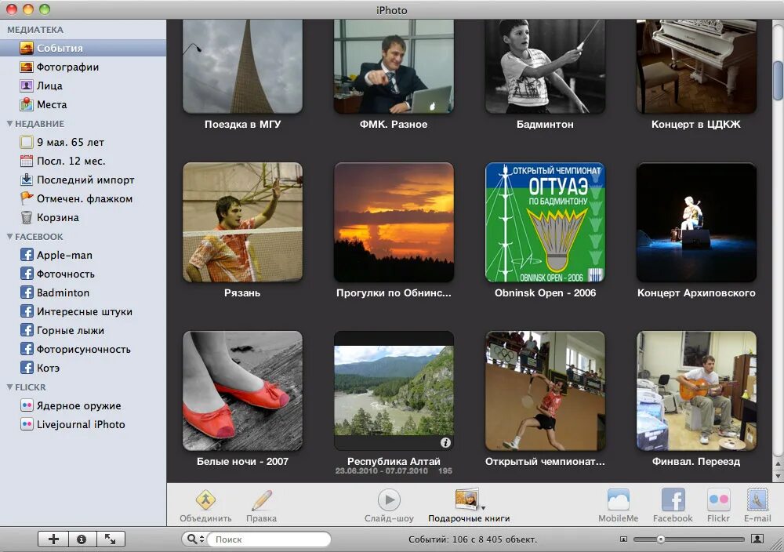Select the 9 мая. 65 лет album
The image size is (784, 552).
[x=83, y=143]
